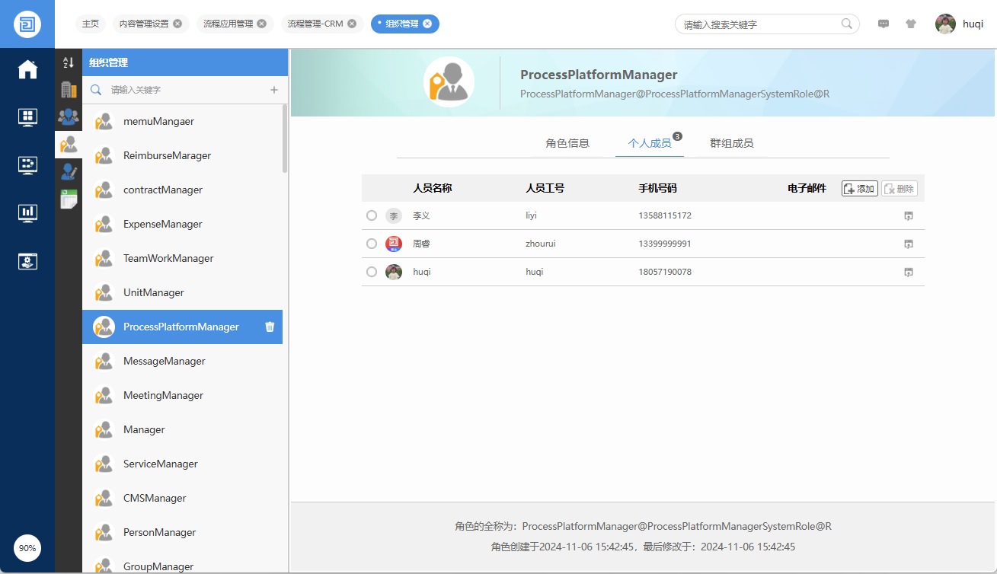
Task: Click the role list vertical scrollbar
Action: pos(285,139)
